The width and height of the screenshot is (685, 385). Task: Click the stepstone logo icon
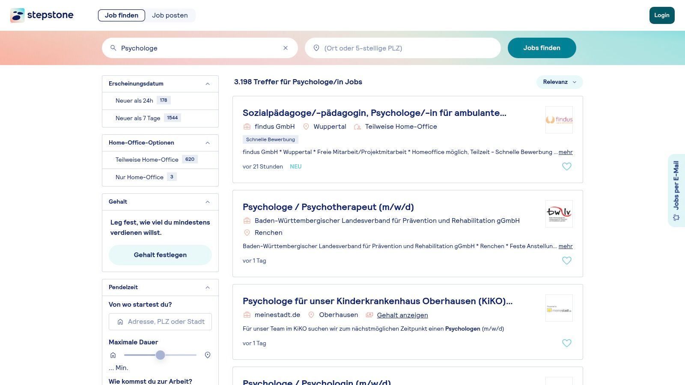click(18, 15)
